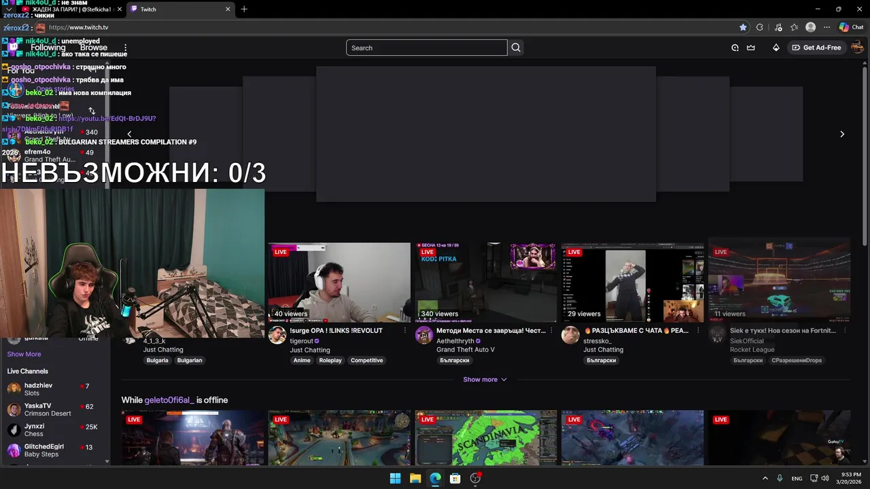Click the Competitive tag
The image size is (870, 489).
[367, 361]
